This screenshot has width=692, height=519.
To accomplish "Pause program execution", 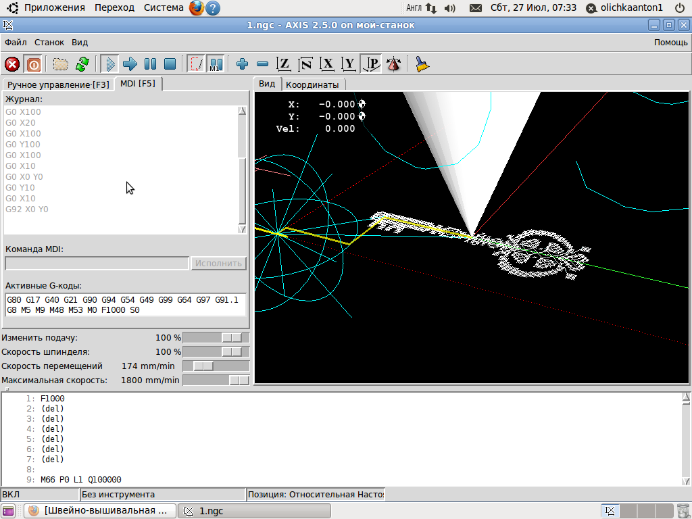I will 150,64.
